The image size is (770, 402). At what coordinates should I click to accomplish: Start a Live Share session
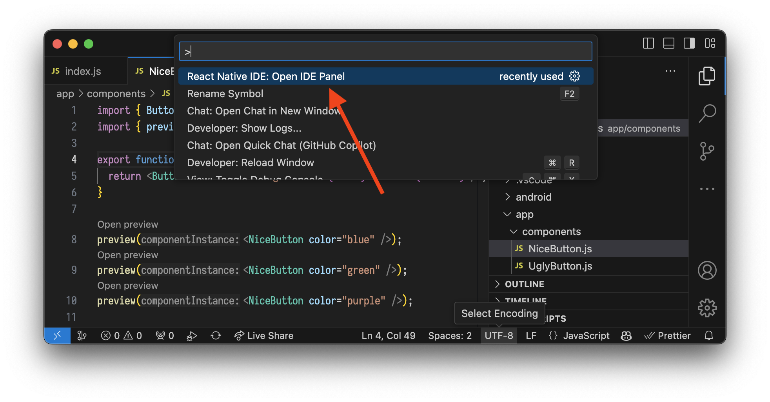coord(263,335)
